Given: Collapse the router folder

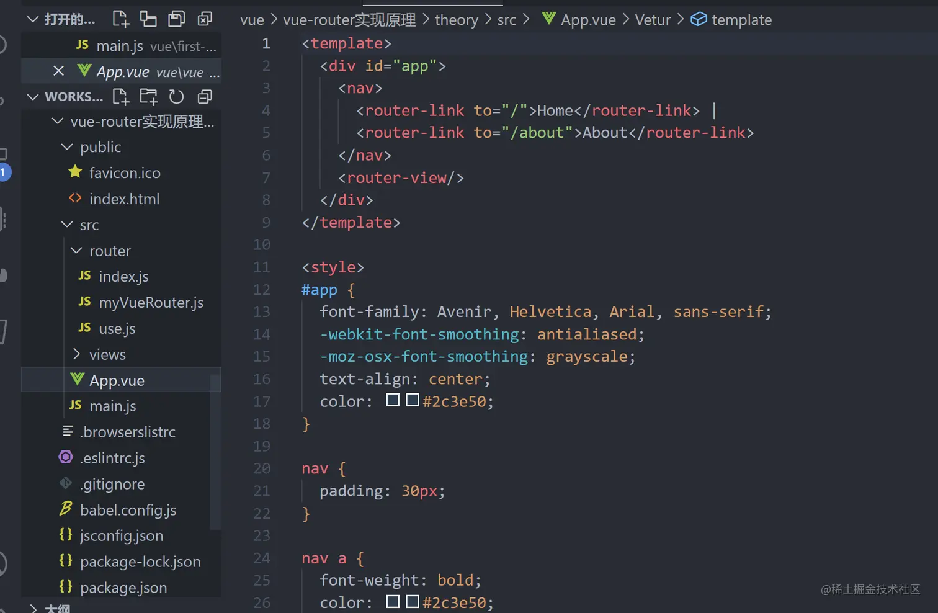Looking at the screenshot, I should (76, 251).
